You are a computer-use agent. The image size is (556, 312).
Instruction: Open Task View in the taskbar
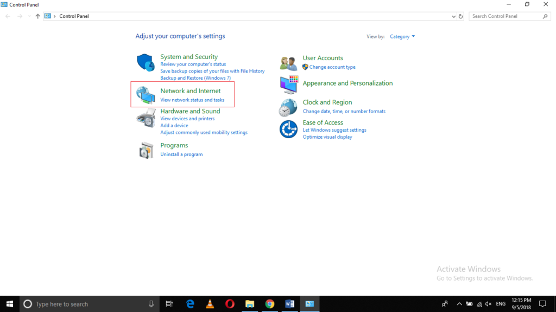169,304
